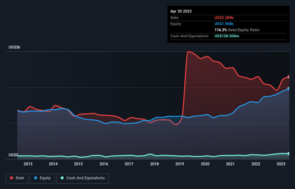The image size is (295, 189).
Task: Toggle the Equity legend button
Action: tap(42, 178)
